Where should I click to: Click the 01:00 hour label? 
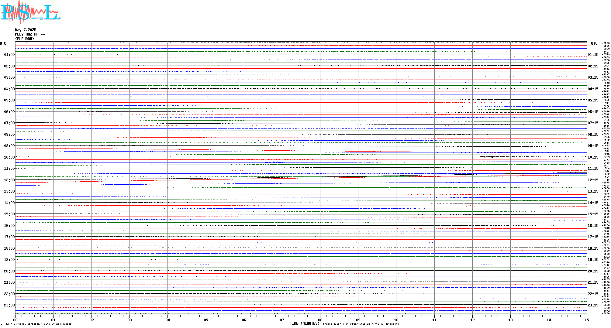point(9,55)
